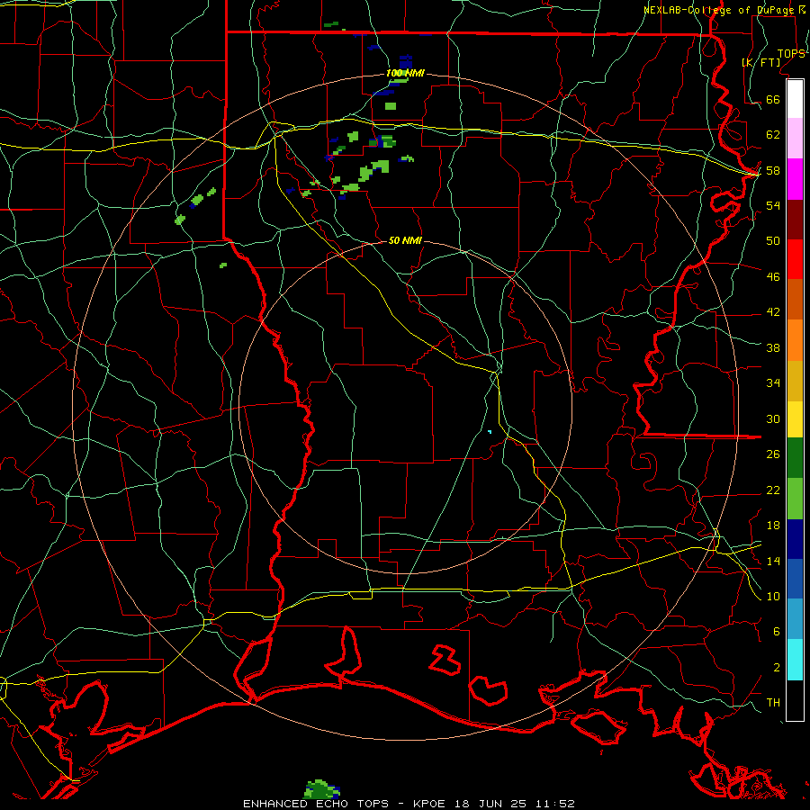The image size is (810, 810).
Task: Click the "26" legend value
Action: [x=773, y=454]
